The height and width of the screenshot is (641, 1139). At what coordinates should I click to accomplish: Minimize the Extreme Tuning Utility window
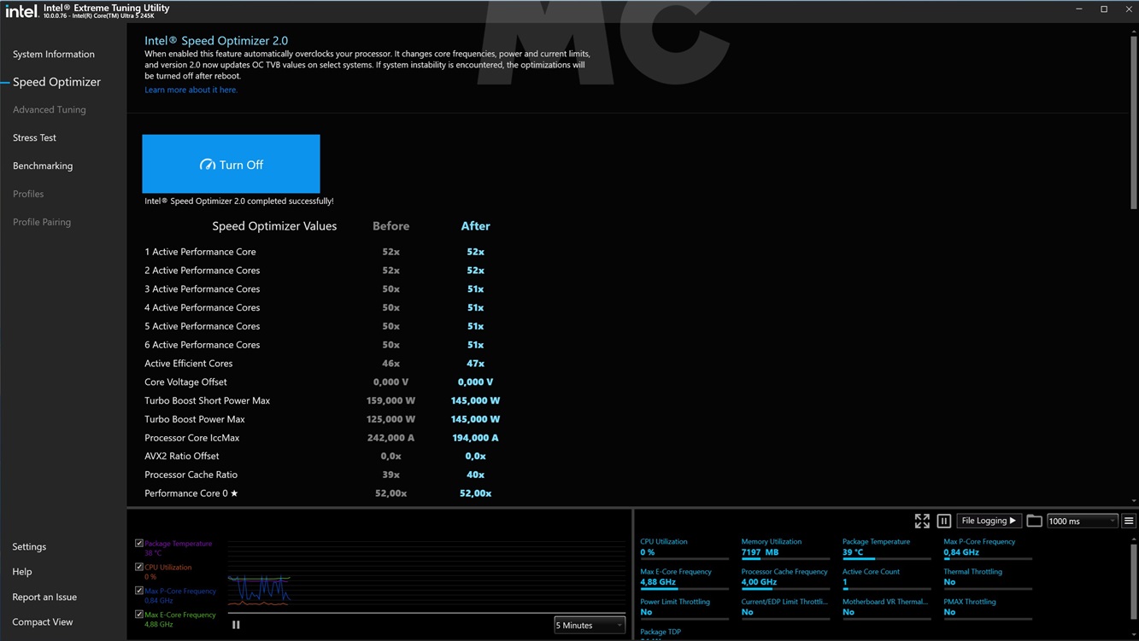1079,9
